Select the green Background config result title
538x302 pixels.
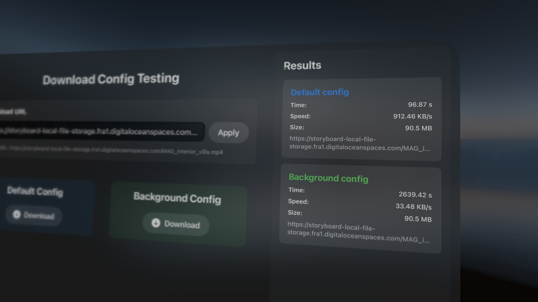point(328,178)
